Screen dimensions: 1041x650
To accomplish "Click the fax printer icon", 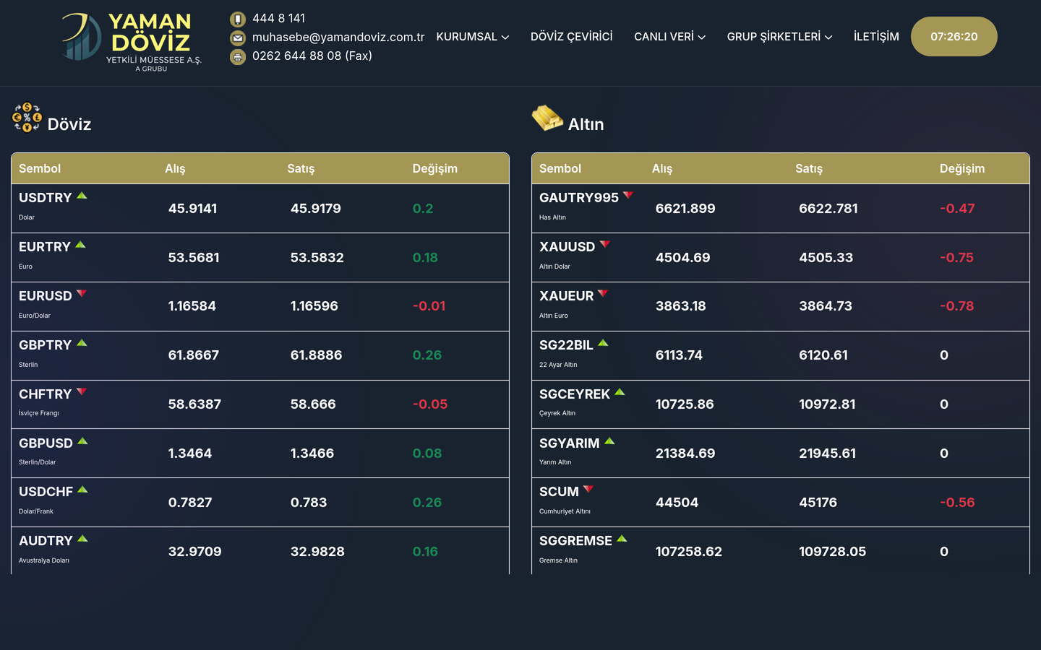I will pos(238,56).
